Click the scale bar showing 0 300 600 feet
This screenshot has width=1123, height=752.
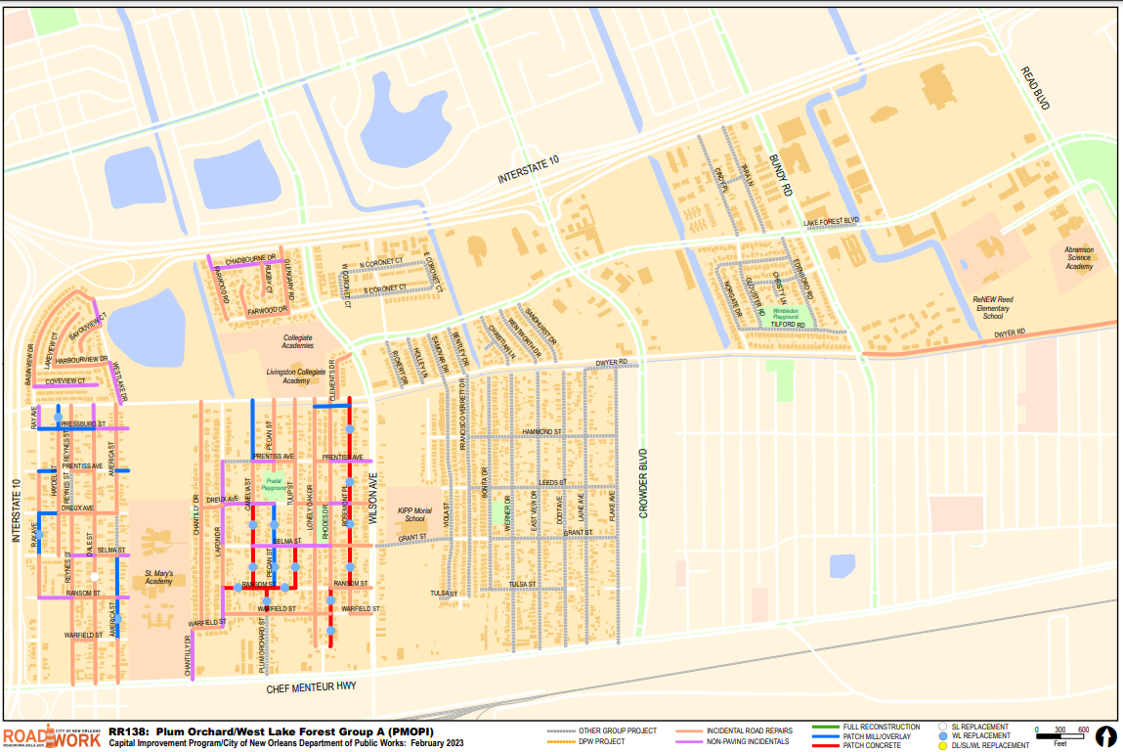click(x=1062, y=735)
